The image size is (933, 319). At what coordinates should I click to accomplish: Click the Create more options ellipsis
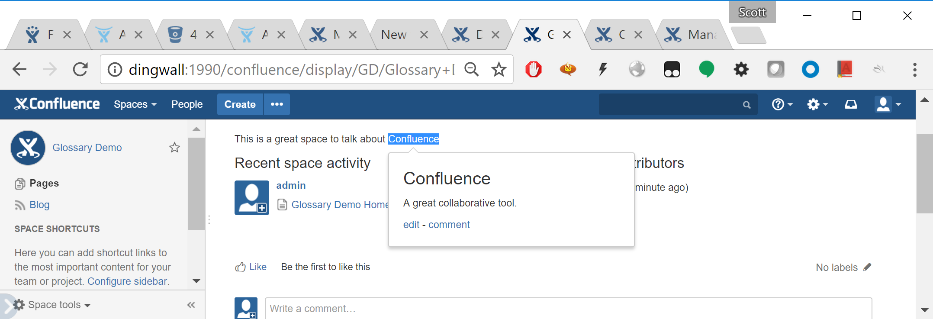pyautogui.click(x=277, y=104)
